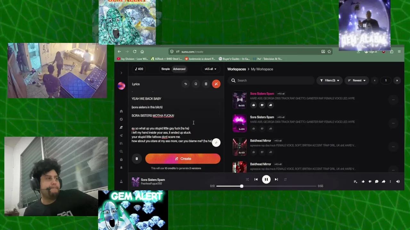Open the browser home page icon
410x230 pixels.
(x=142, y=51)
